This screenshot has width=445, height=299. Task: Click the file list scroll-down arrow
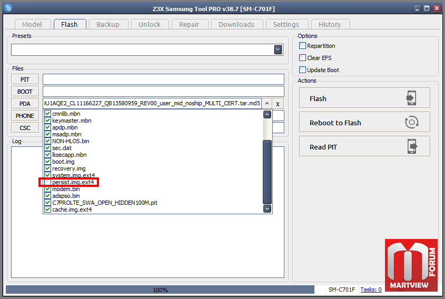(267, 209)
